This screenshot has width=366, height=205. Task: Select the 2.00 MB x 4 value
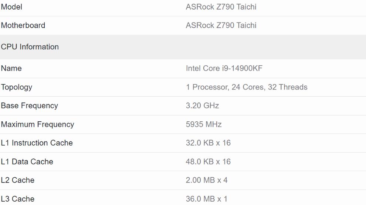[x=207, y=180]
